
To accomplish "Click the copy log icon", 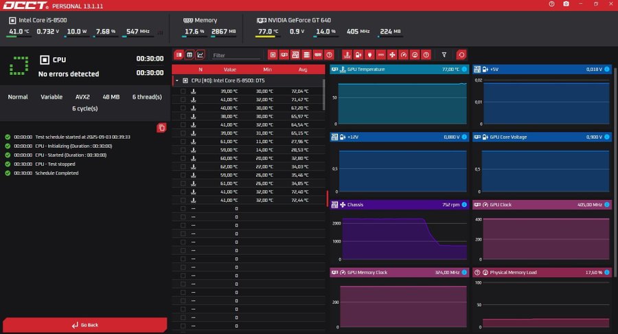I will point(161,128).
